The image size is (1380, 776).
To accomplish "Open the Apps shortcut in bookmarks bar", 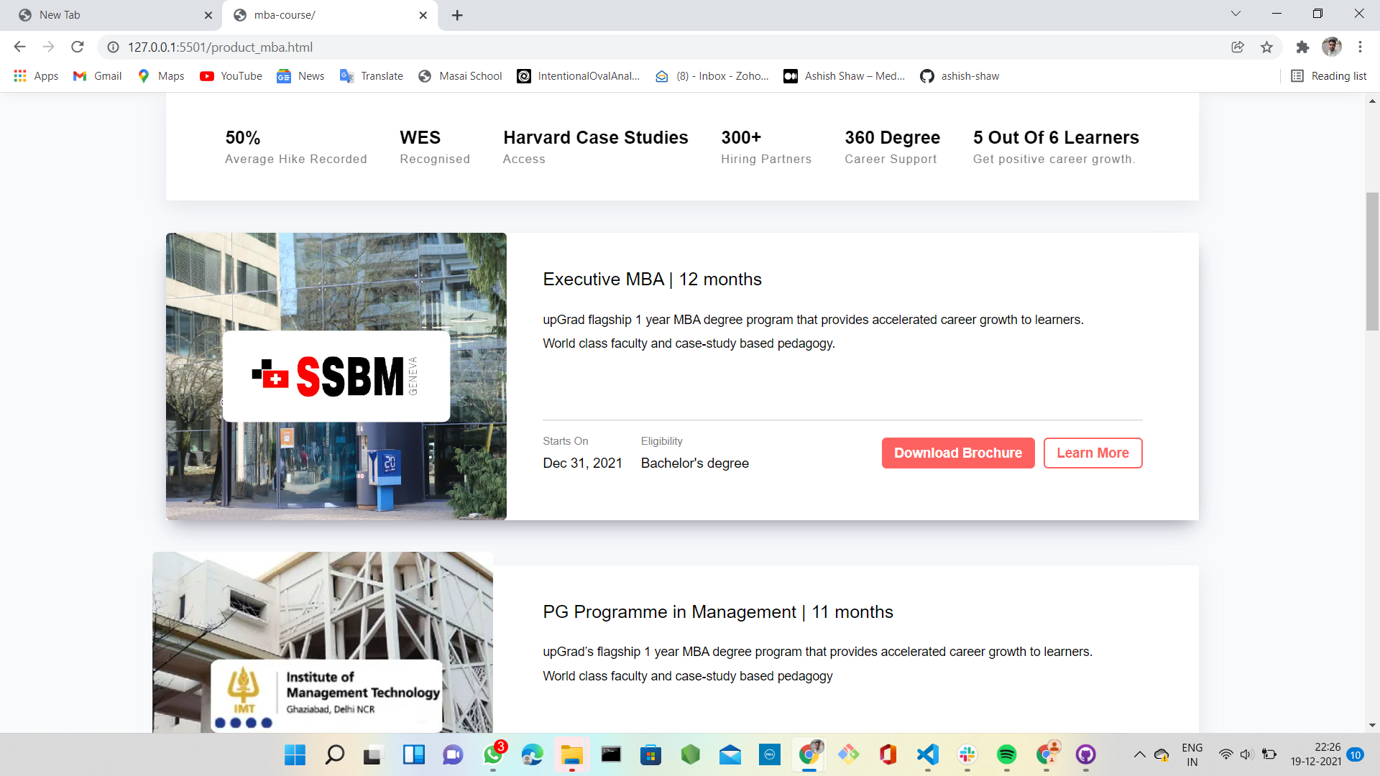I will [36, 76].
